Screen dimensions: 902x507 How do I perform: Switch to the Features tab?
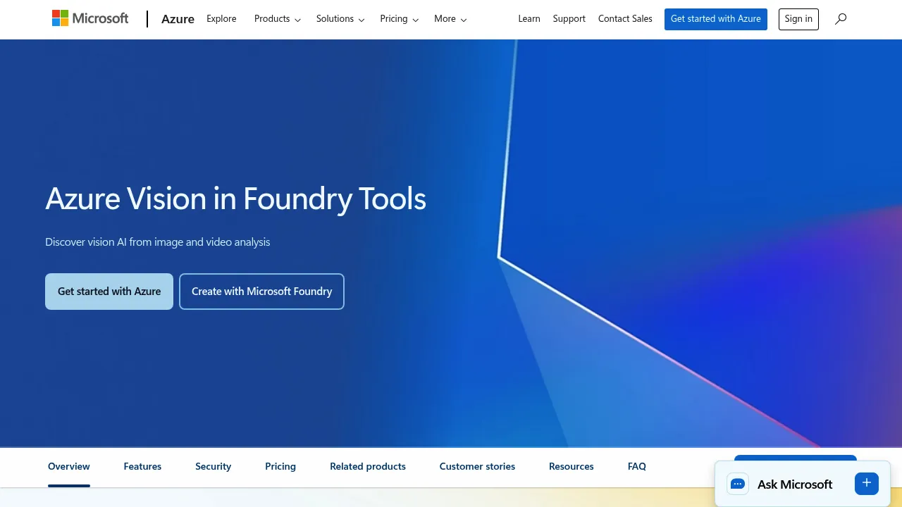coord(142,467)
